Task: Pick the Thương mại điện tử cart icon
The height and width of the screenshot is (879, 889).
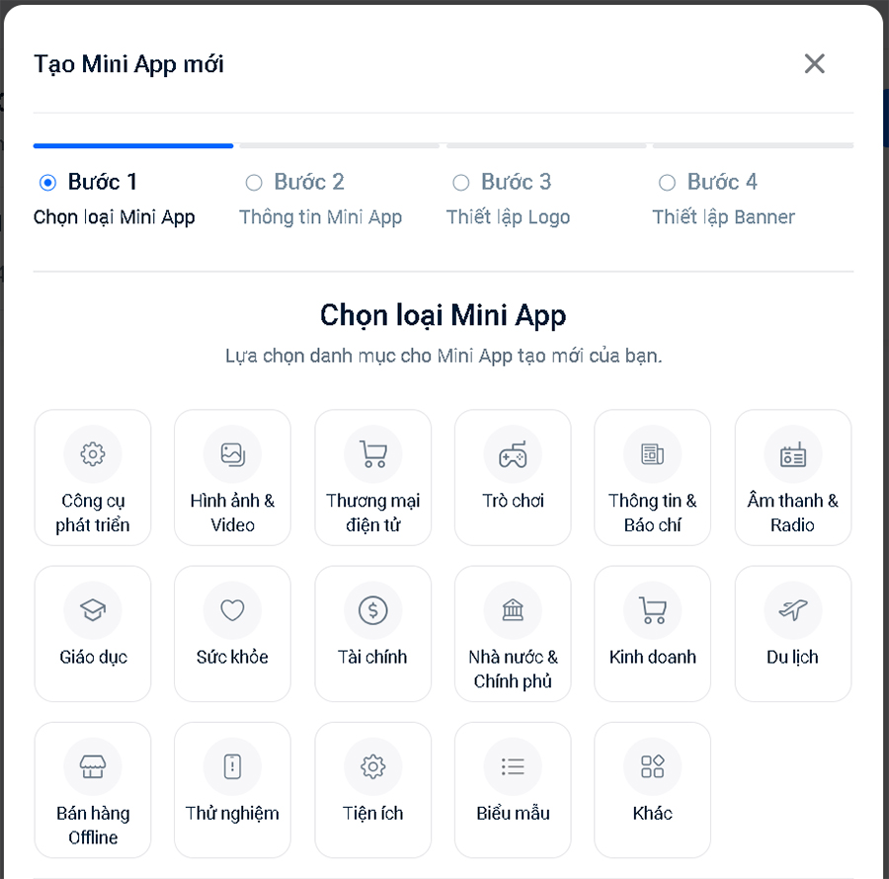Action: (x=372, y=454)
